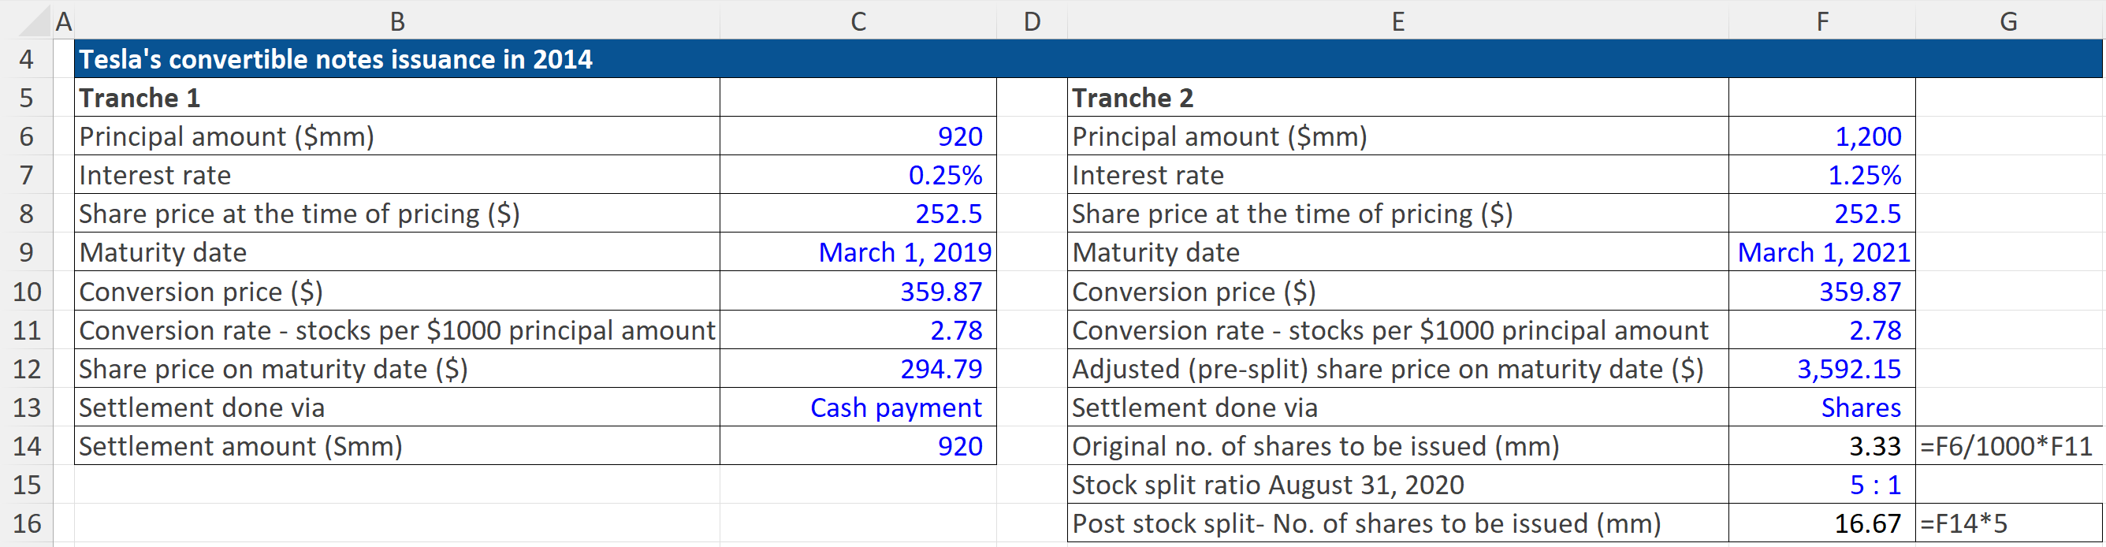Click the formula text =F6/1000*F11
Viewport: 2106px width, 547px height.
[x=2006, y=445]
